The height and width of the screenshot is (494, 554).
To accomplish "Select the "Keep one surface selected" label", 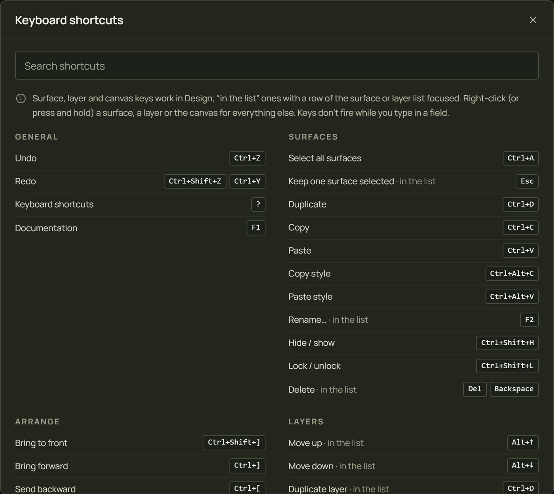I will (341, 181).
